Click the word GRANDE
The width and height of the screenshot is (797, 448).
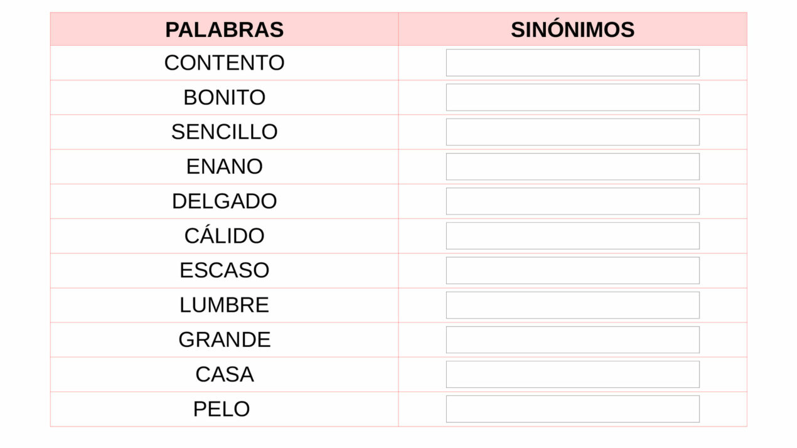[x=224, y=339]
